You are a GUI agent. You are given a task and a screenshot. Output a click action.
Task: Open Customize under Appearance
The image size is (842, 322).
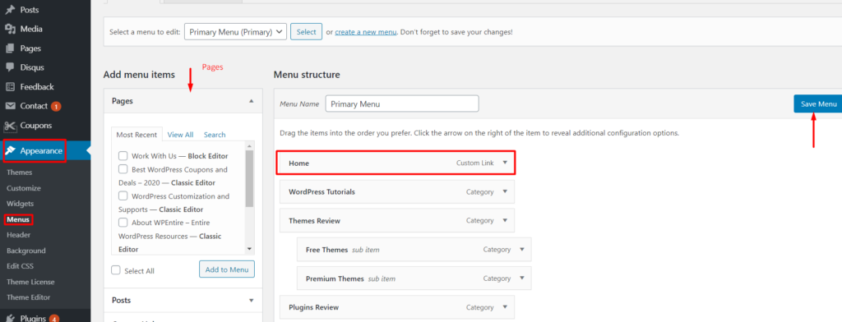[24, 188]
